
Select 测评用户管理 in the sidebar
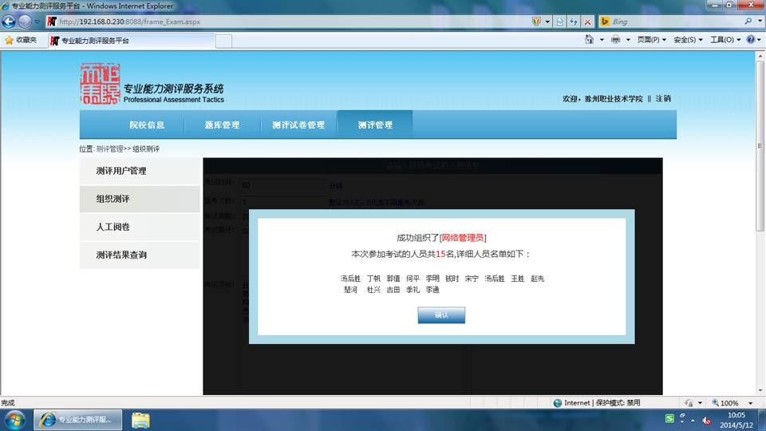pyautogui.click(x=140, y=171)
